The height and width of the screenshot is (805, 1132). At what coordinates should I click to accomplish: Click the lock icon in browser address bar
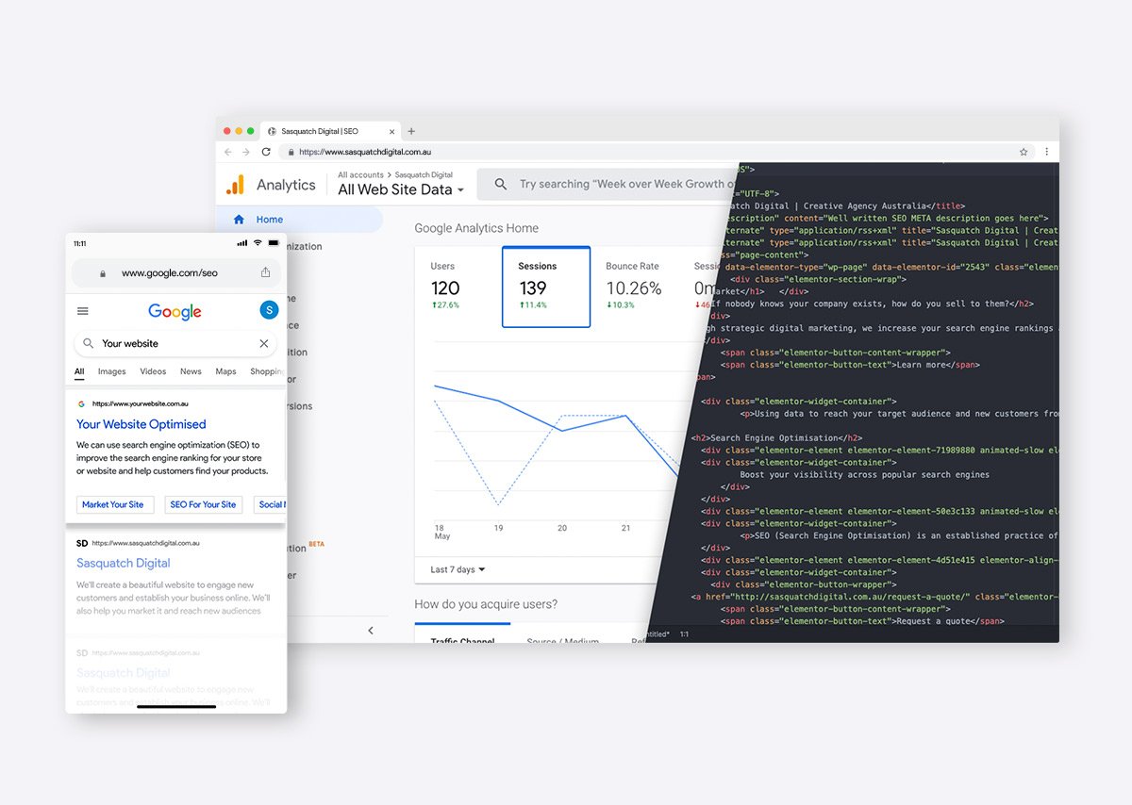(291, 152)
